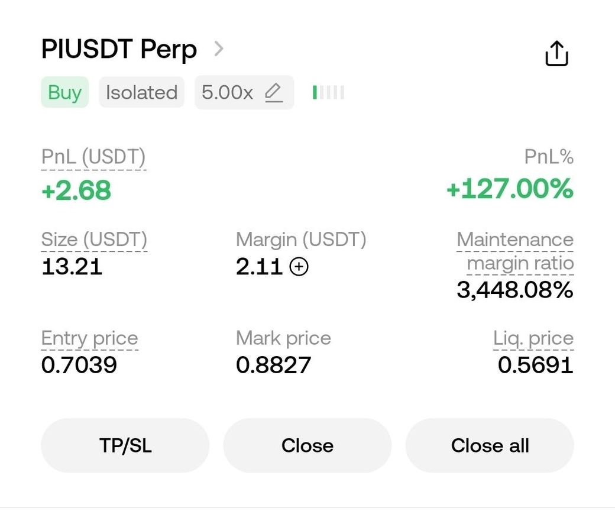
Task: Edit leverage using the pencil icon
Action: [273, 93]
